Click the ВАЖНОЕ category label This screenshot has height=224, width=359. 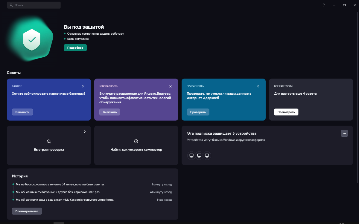pyautogui.click(x=17, y=86)
